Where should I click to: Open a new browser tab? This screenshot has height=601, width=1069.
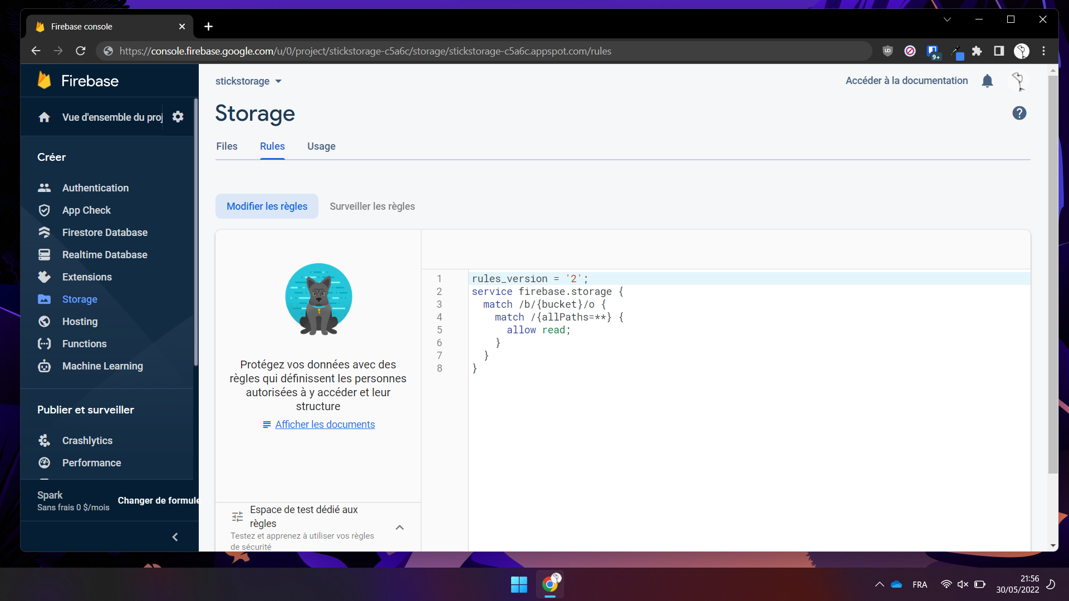tap(208, 26)
